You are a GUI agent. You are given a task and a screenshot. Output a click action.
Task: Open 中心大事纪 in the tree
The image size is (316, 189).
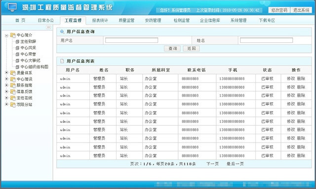(30, 60)
